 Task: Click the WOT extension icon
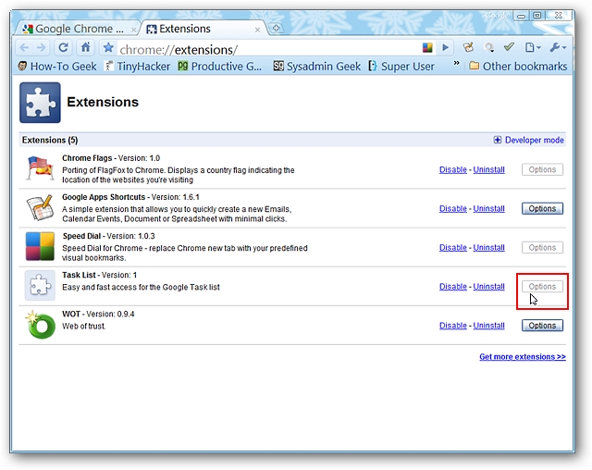tap(40, 324)
